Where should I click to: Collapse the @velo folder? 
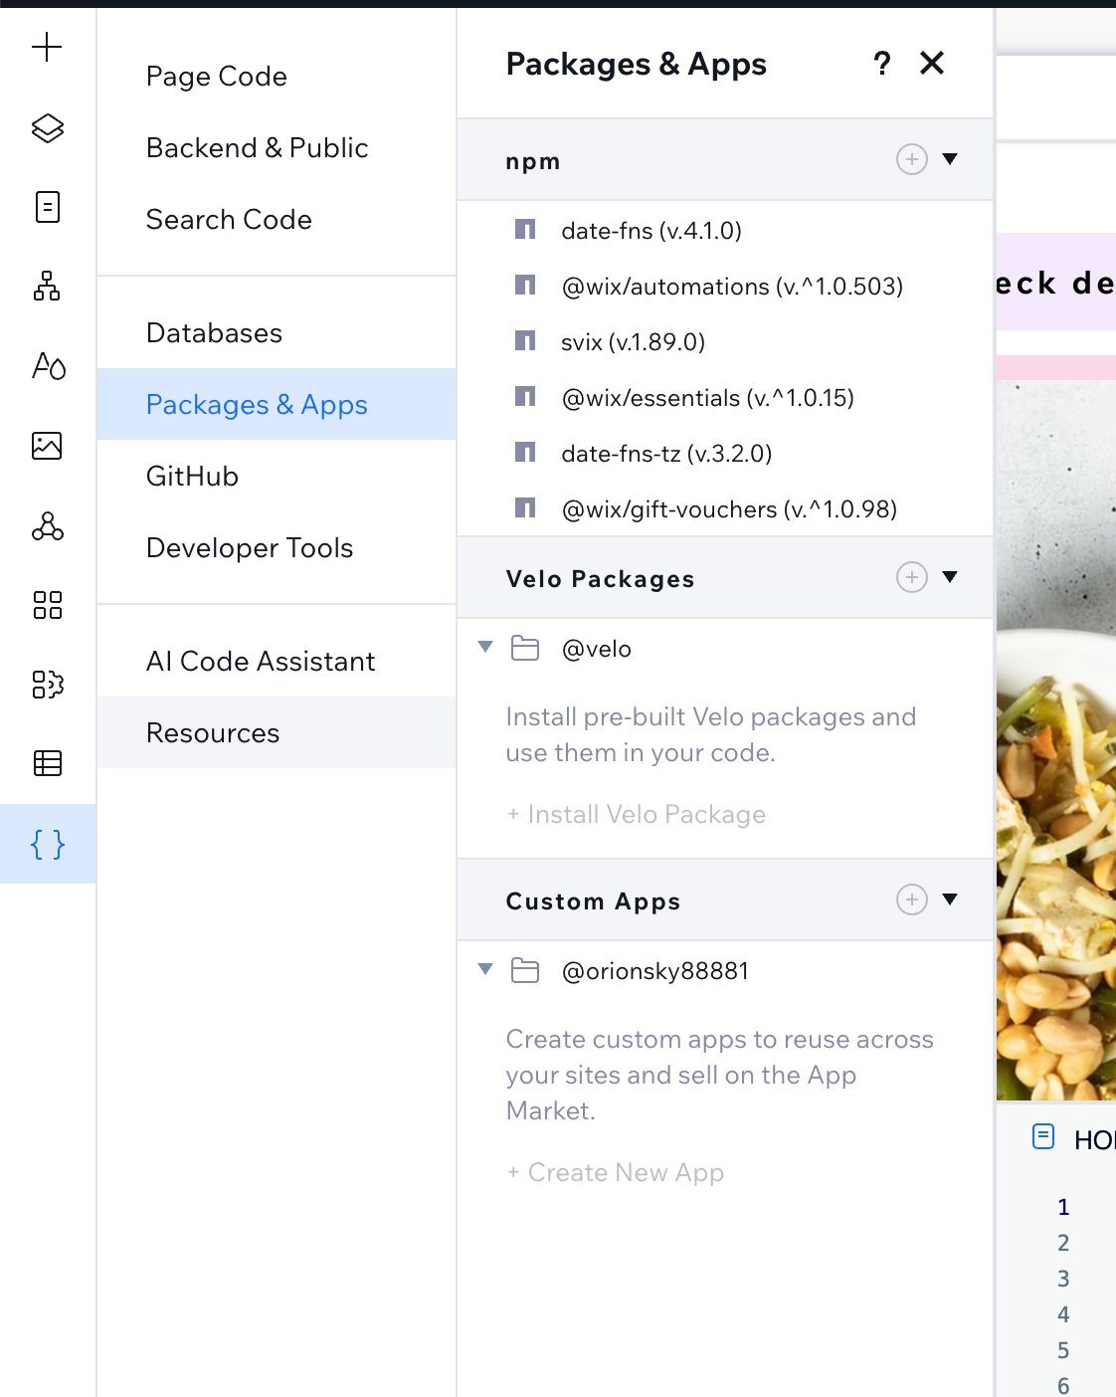coord(485,648)
